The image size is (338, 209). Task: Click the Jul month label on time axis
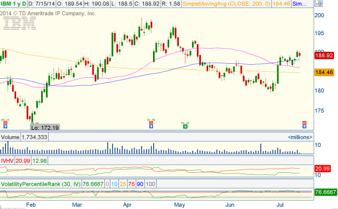(x=280, y=205)
